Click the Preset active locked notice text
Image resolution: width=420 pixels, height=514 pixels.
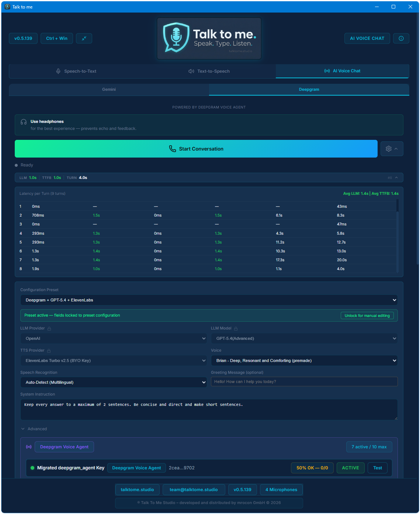click(72, 315)
